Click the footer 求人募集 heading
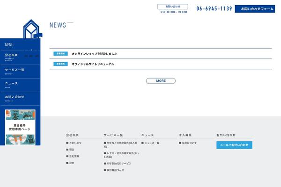The image size is (281, 187). coord(185,135)
